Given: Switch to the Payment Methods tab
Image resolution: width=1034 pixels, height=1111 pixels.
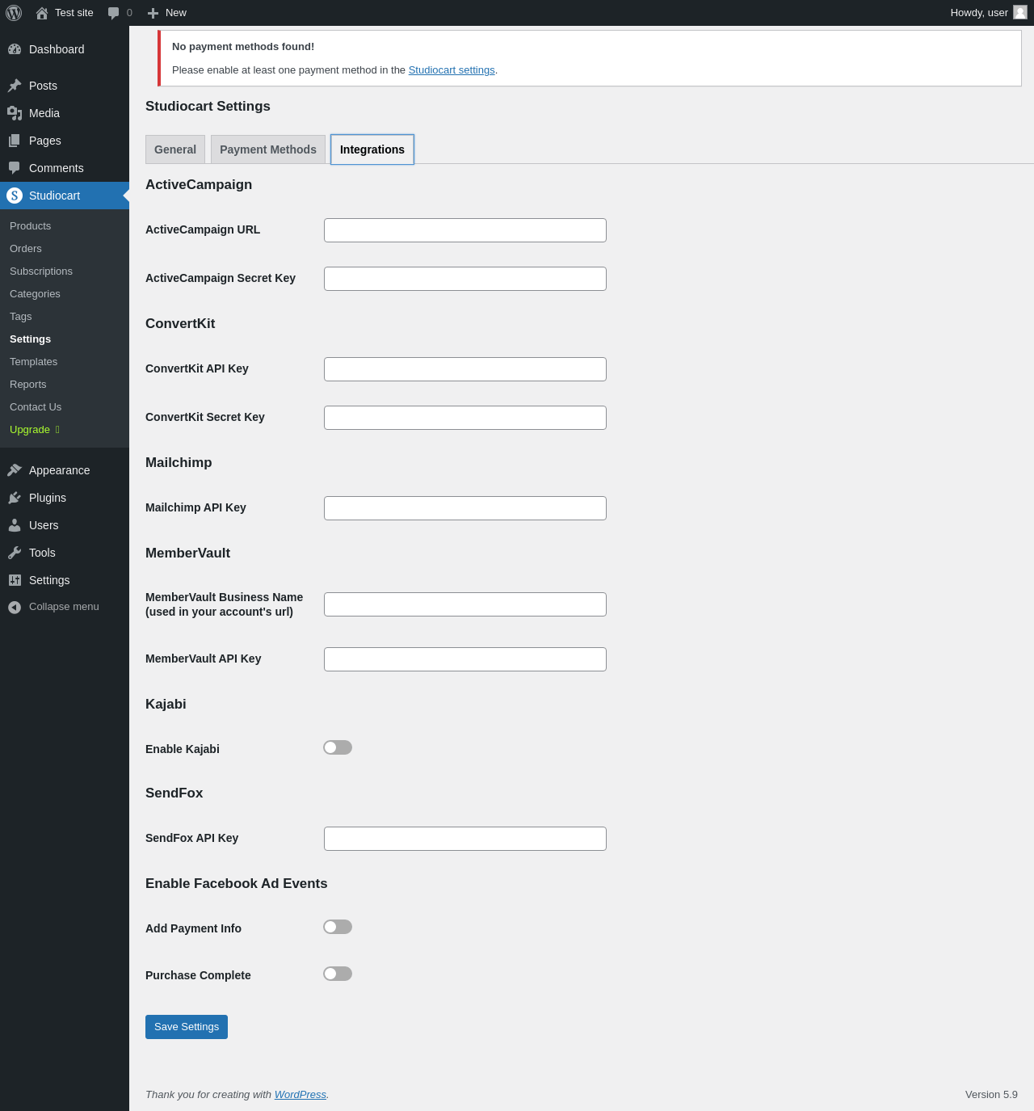Looking at the screenshot, I should click(x=268, y=149).
